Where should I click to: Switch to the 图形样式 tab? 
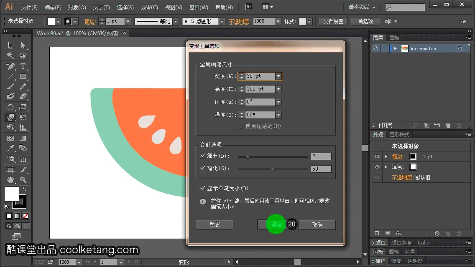pyautogui.click(x=399, y=135)
